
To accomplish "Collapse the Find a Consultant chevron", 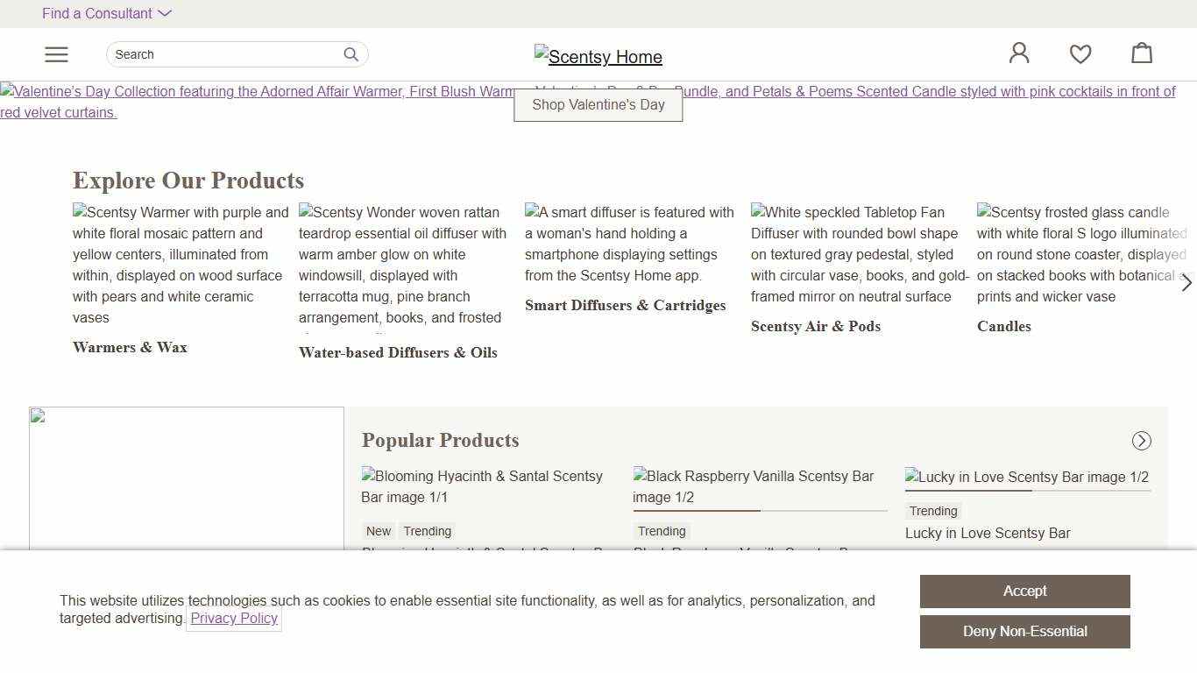I will click(x=164, y=13).
